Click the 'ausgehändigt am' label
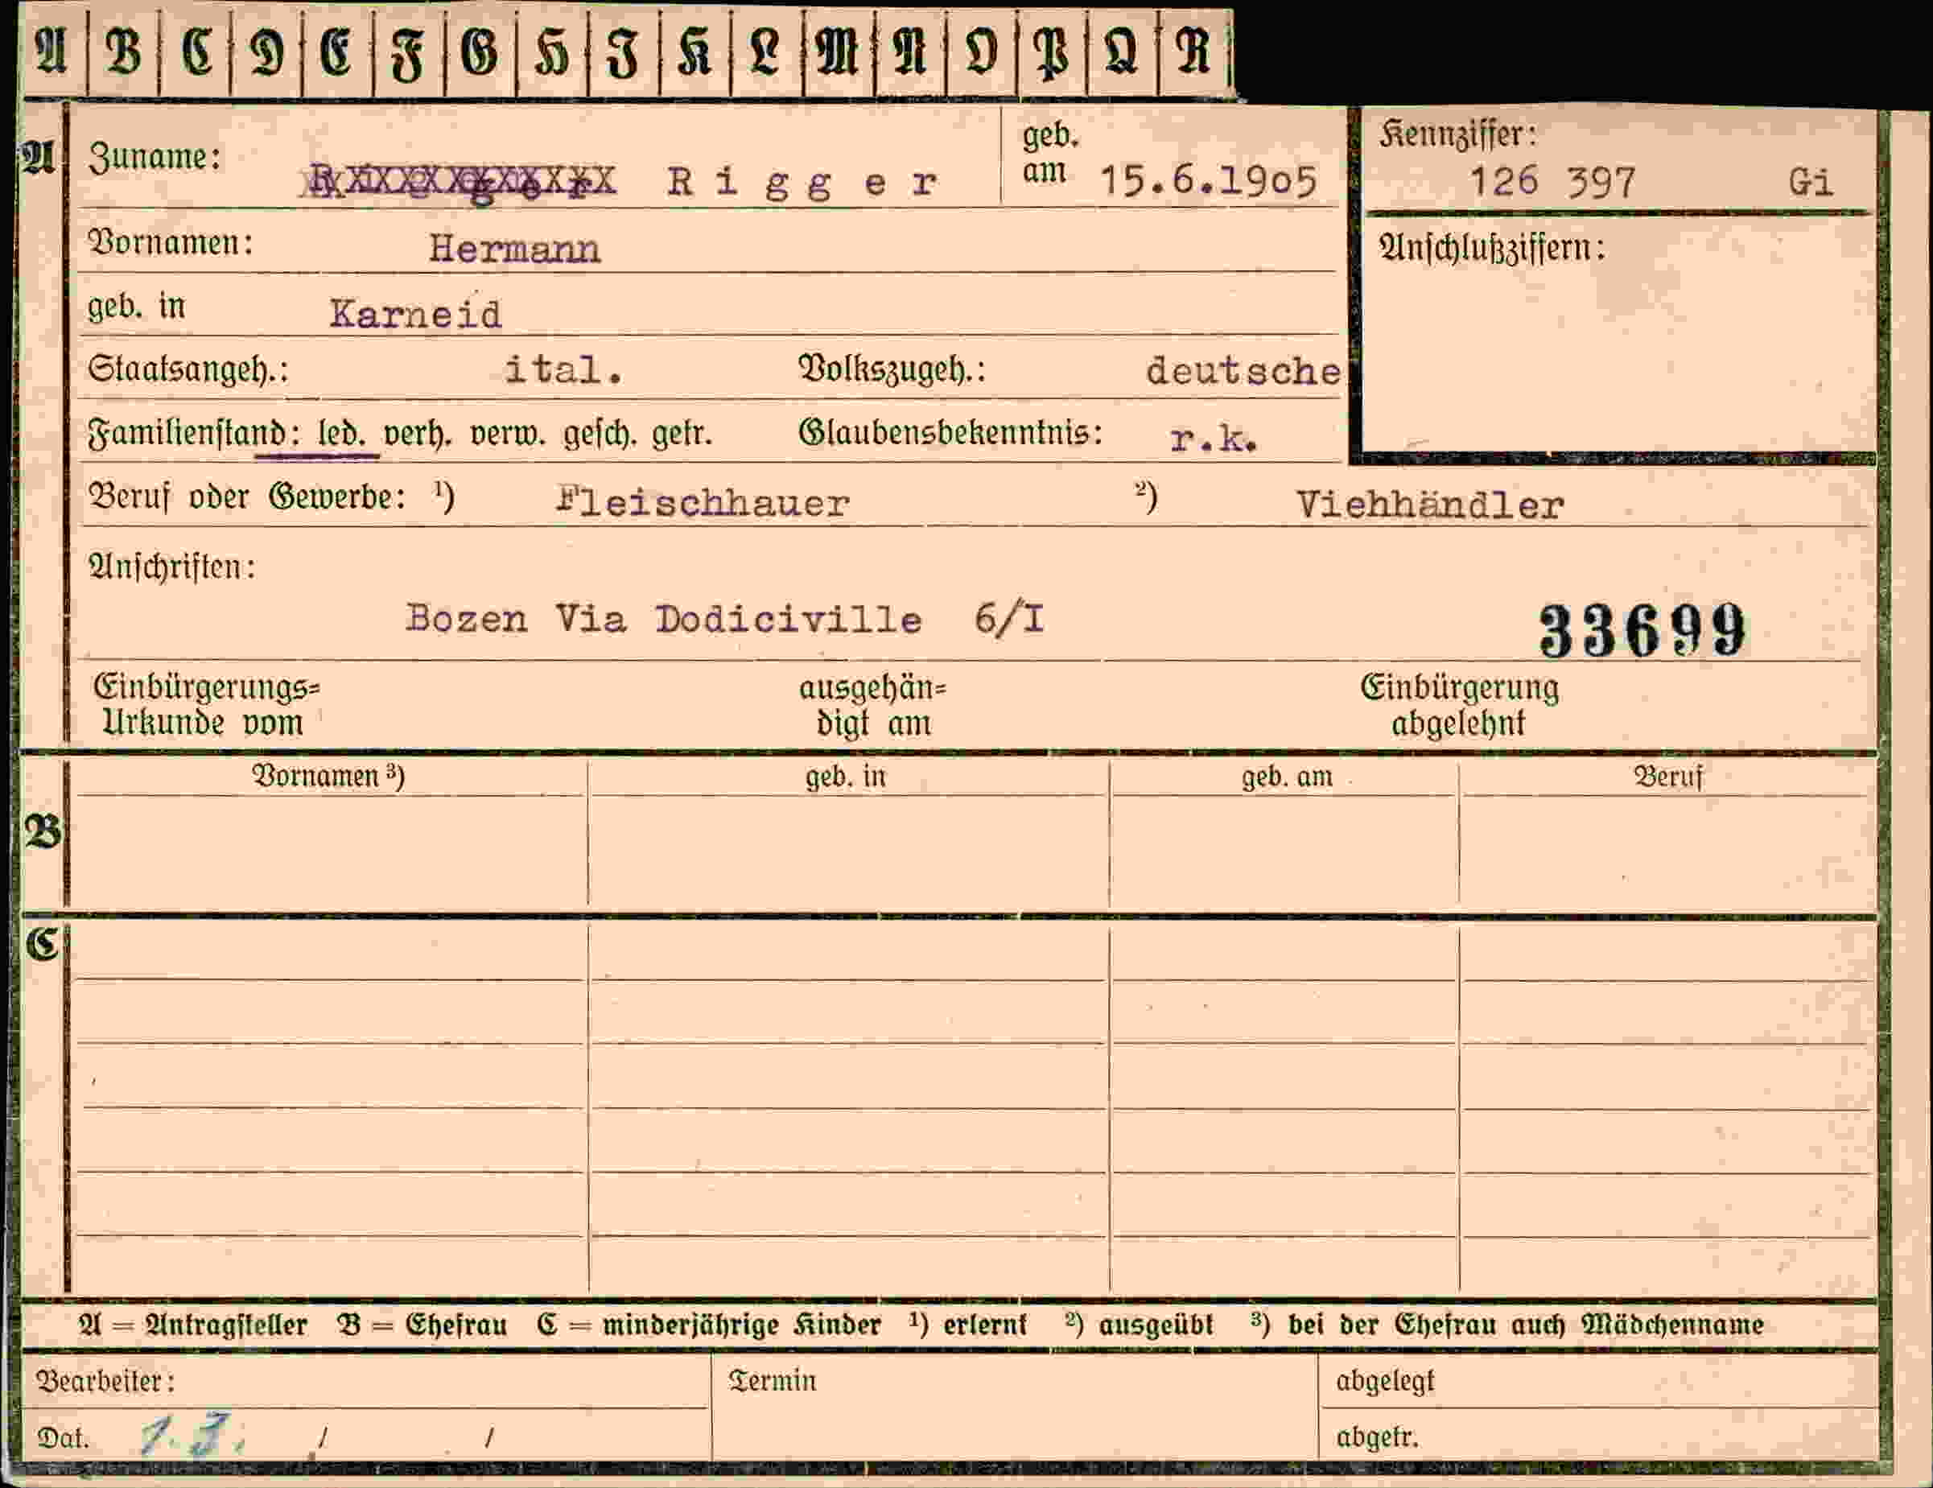Image resolution: width=1933 pixels, height=1488 pixels. click(872, 707)
